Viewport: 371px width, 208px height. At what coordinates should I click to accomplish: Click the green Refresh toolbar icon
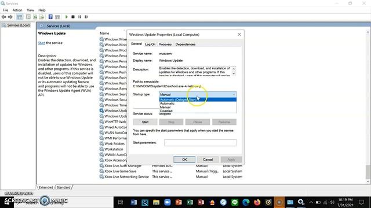[35, 17]
